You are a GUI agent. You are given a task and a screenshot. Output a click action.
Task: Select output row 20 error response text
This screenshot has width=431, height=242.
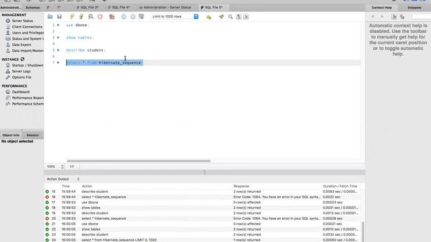(277, 218)
